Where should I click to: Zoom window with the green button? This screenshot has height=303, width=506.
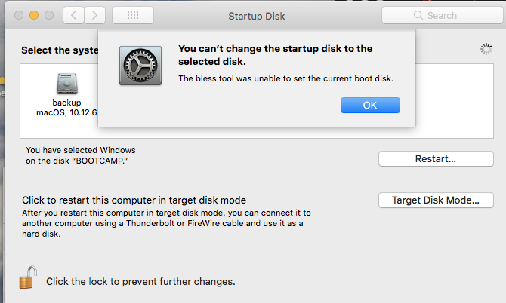pyautogui.click(x=50, y=15)
